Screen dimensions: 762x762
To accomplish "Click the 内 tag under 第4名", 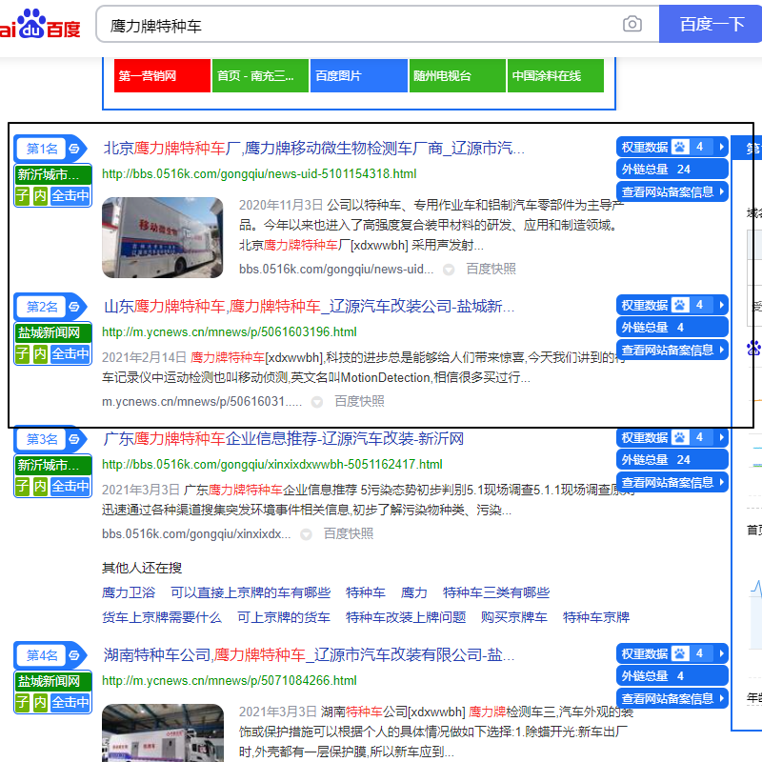I will pos(40,703).
